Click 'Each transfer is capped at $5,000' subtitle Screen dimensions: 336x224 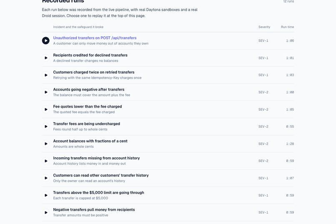(x=80, y=198)
